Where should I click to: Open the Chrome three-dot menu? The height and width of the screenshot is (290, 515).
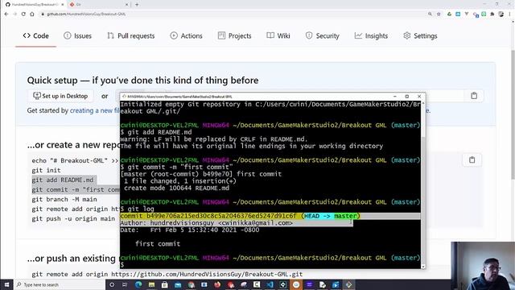click(x=510, y=14)
